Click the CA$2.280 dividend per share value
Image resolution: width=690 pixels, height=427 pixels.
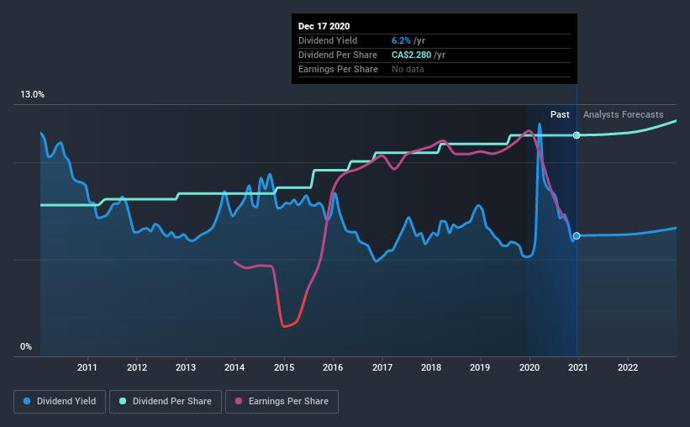tap(412, 55)
